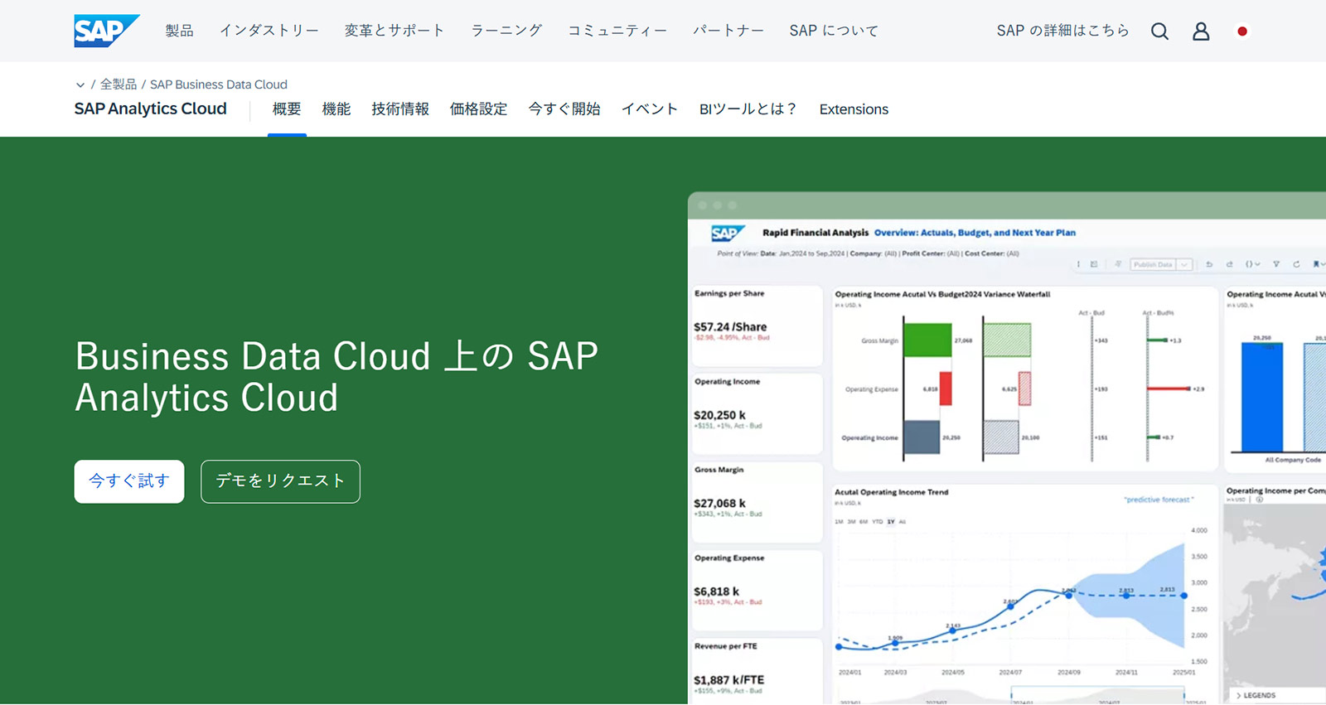This screenshot has width=1326, height=705.
Task: Switch to the 技術情報 tab
Action: pos(400,109)
